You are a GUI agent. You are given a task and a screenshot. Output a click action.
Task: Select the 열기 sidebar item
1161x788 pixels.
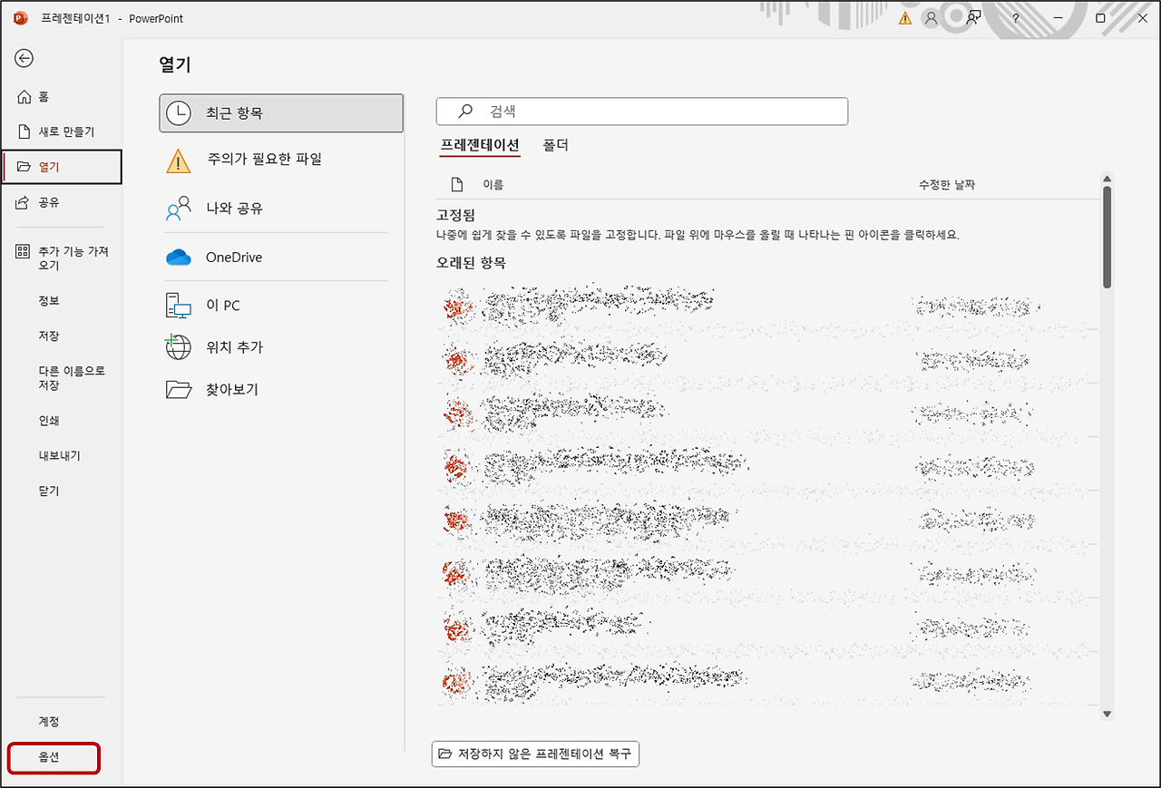click(62, 167)
